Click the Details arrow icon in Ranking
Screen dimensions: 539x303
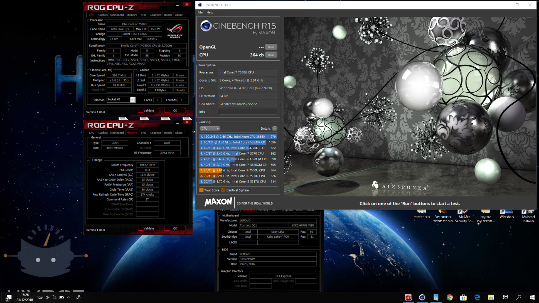click(275, 129)
